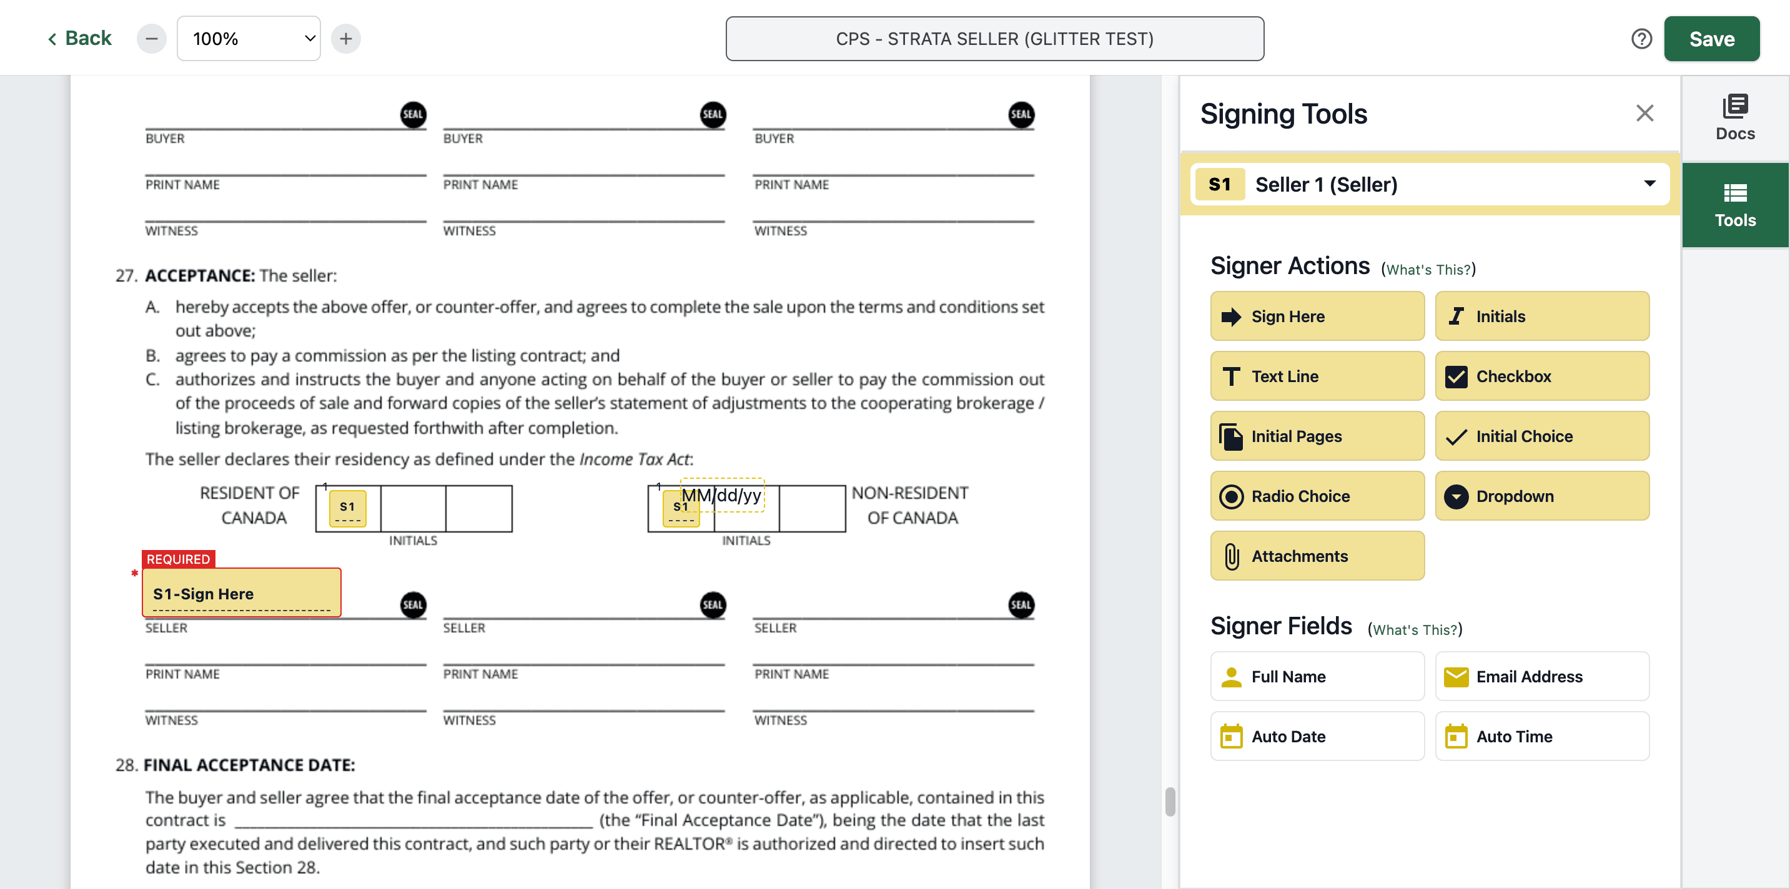Click the document vertical scrollbar thumb

(x=1170, y=802)
